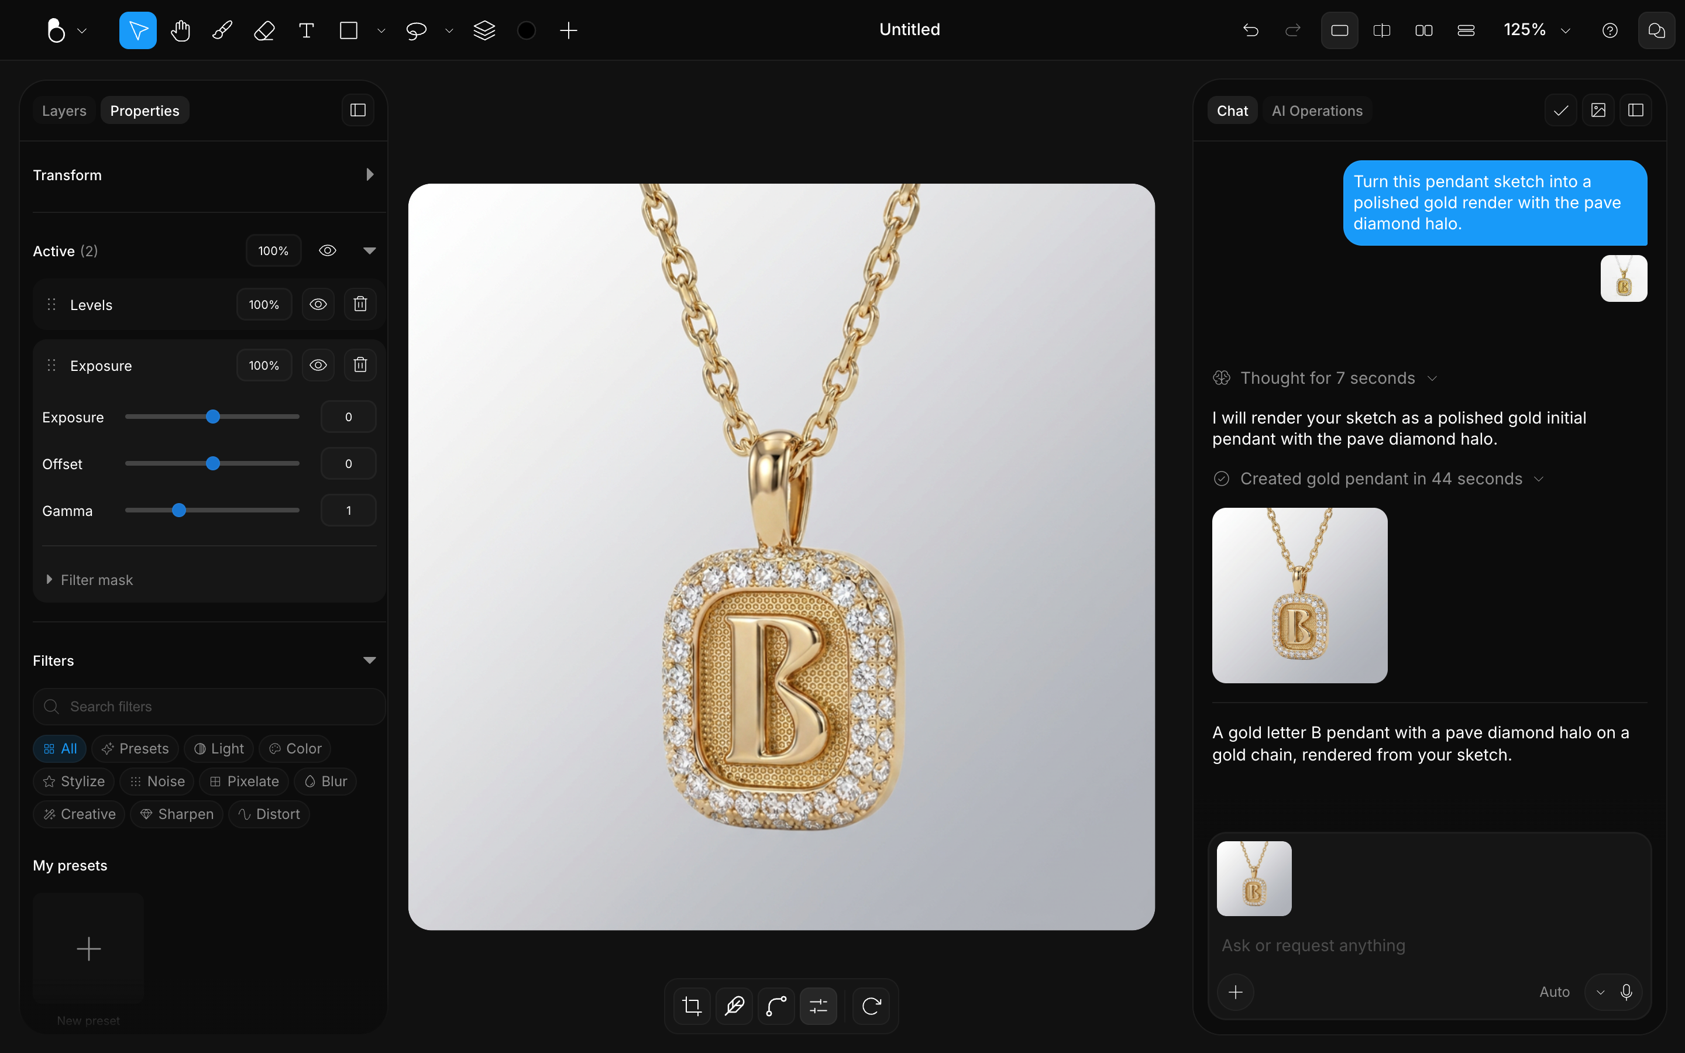Filter by the Stylize category
Image resolution: width=1685 pixels, height=1053 pixels.
tap(74, 782)
